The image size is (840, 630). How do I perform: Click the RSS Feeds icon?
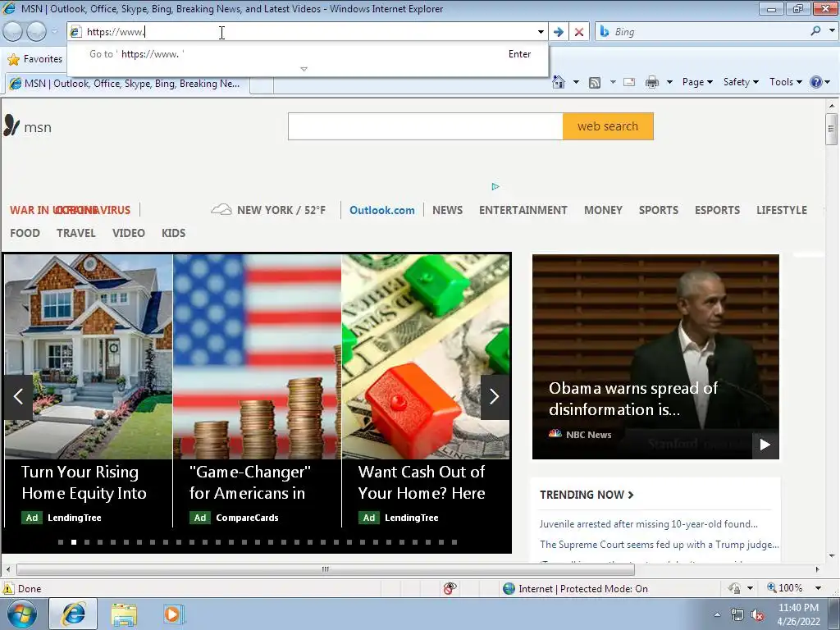[x=595, y=83]
